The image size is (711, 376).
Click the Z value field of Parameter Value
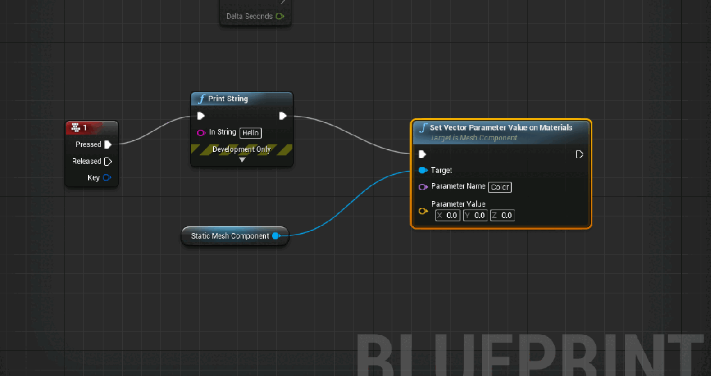503,216
